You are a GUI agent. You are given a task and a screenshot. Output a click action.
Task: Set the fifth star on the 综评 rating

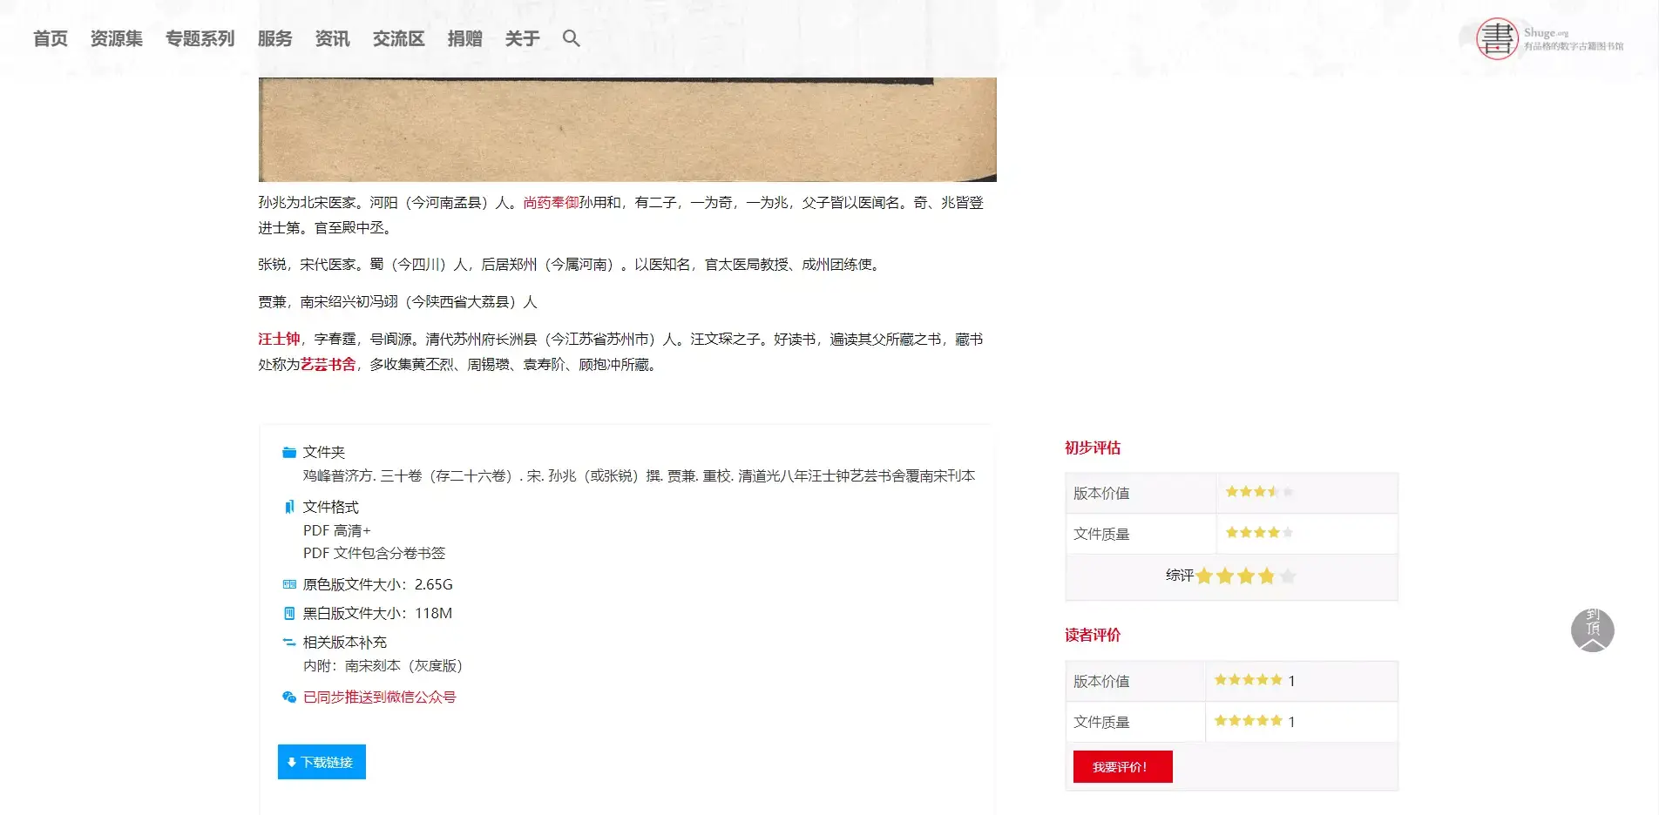[x=1288, y=576]
